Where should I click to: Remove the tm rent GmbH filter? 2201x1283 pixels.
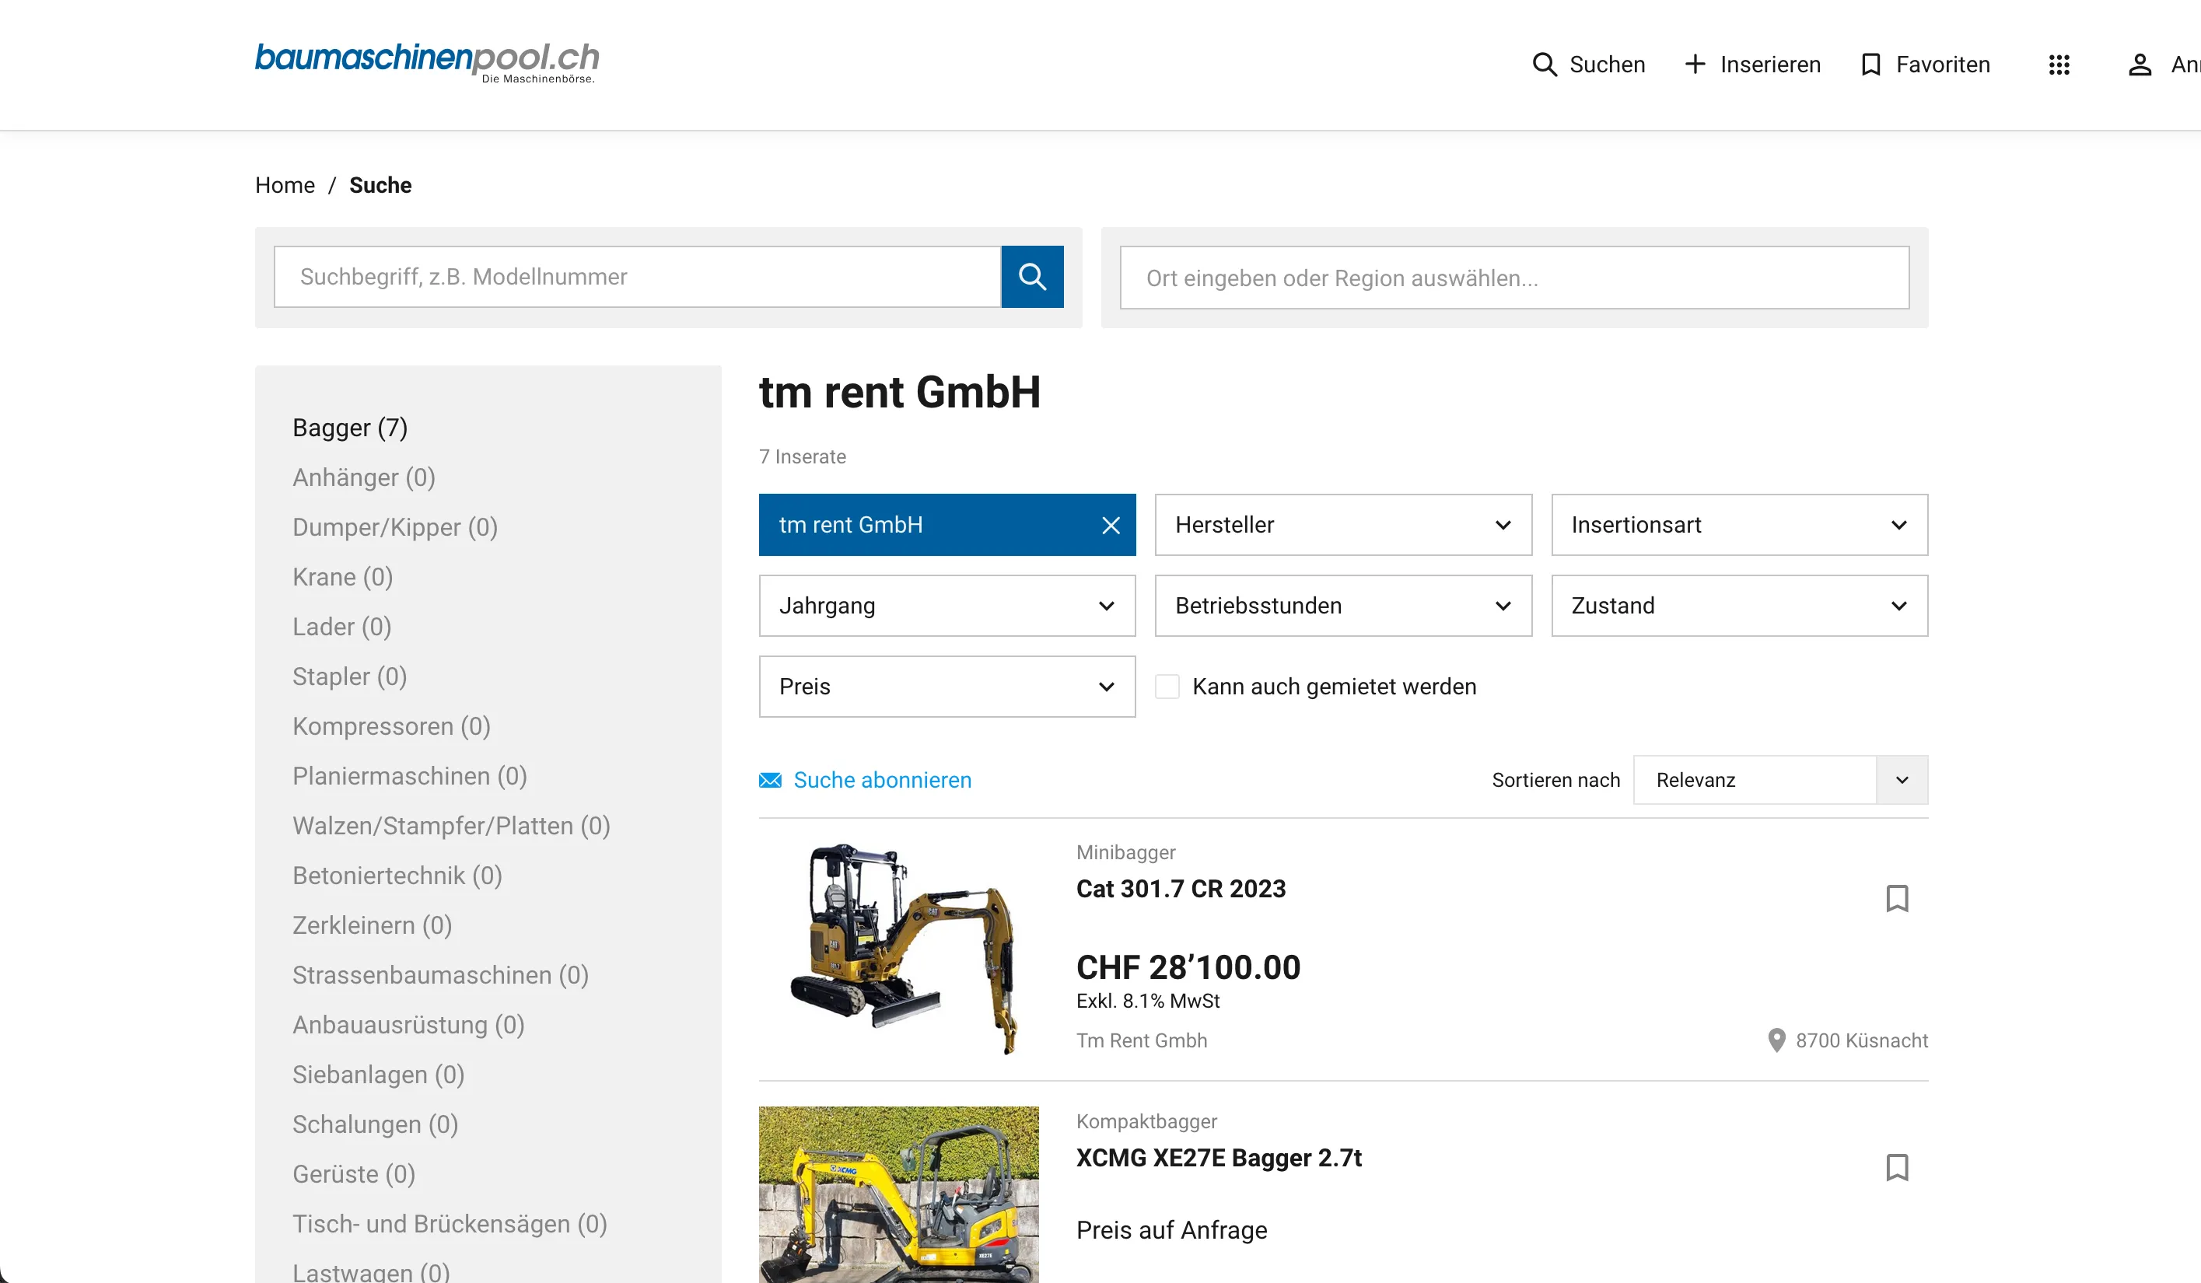point(1110,525)
